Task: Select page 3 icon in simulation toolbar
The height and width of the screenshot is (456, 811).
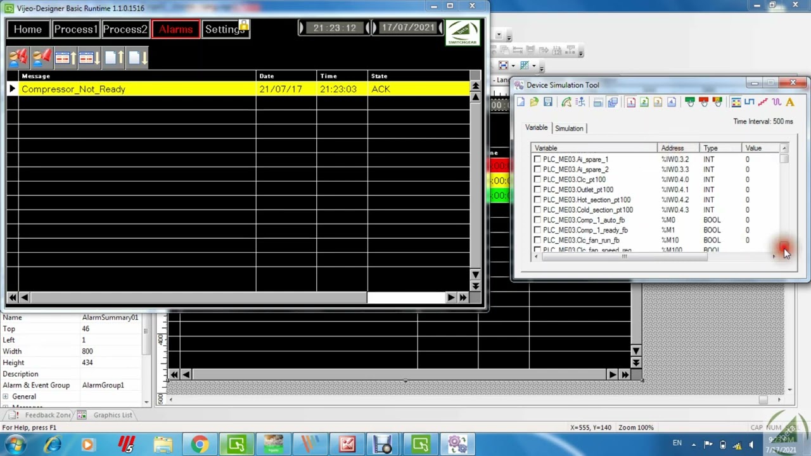Action: click(x=658, y=103)
